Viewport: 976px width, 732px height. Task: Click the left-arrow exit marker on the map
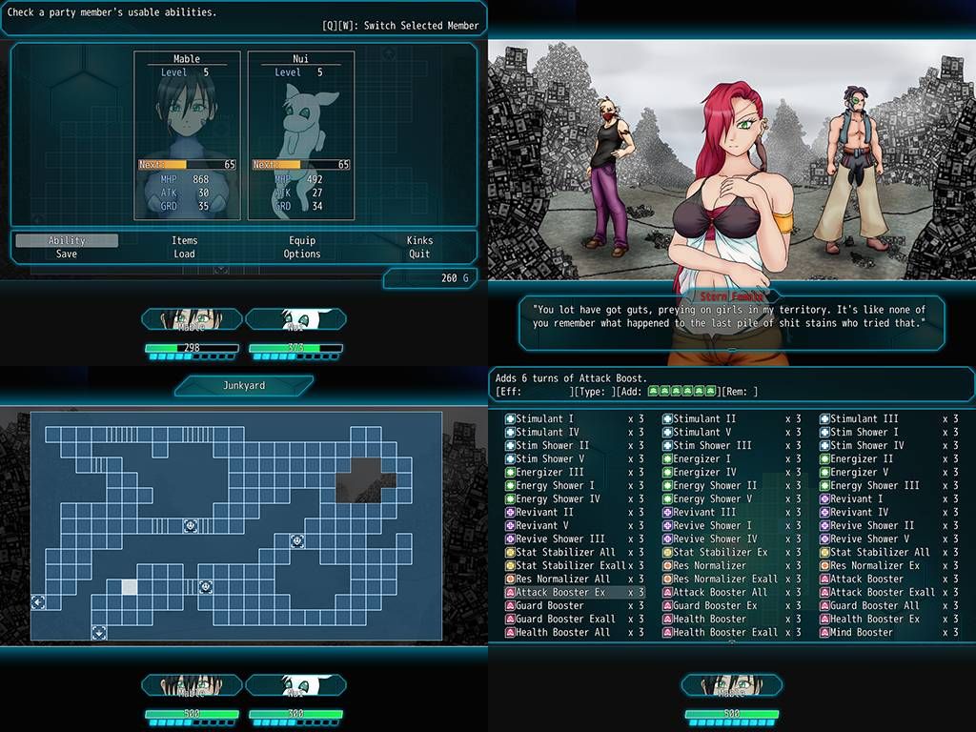pyautogui.click(x=38, y=602)
